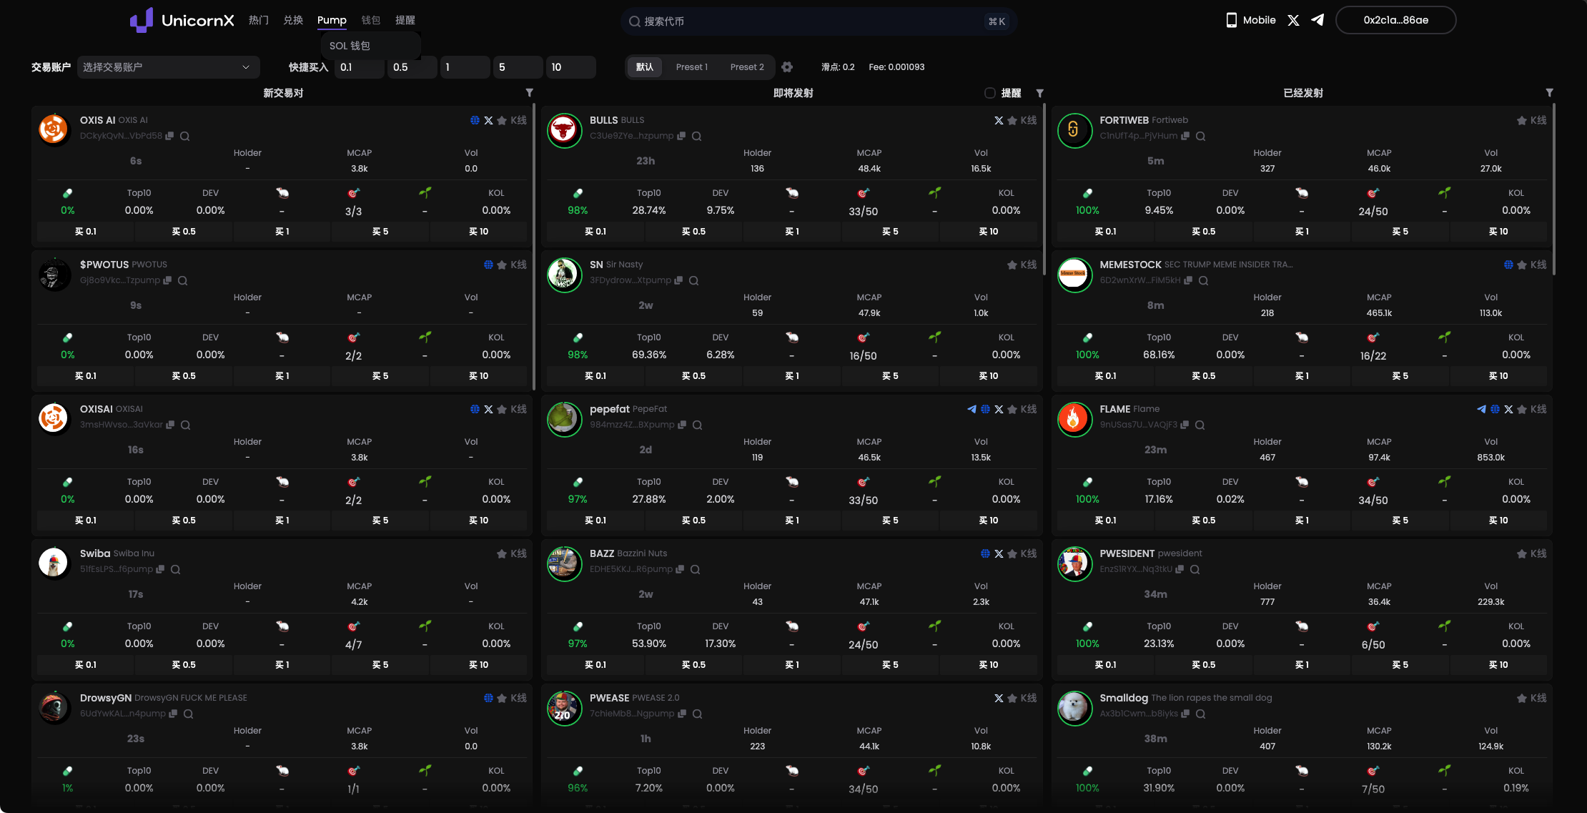This screenshot has width=1587, height=813.
Task: Star the Swiba token as favorite
Action: click(502, 553)
